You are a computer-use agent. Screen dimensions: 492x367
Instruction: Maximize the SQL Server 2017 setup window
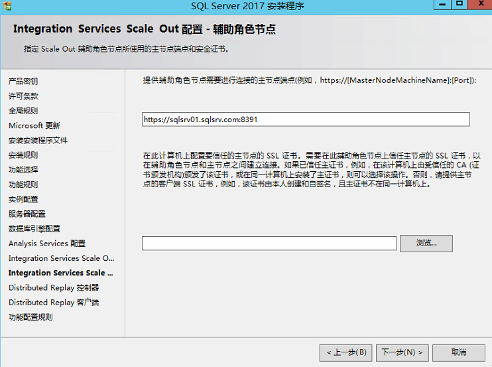pos(460,5)
